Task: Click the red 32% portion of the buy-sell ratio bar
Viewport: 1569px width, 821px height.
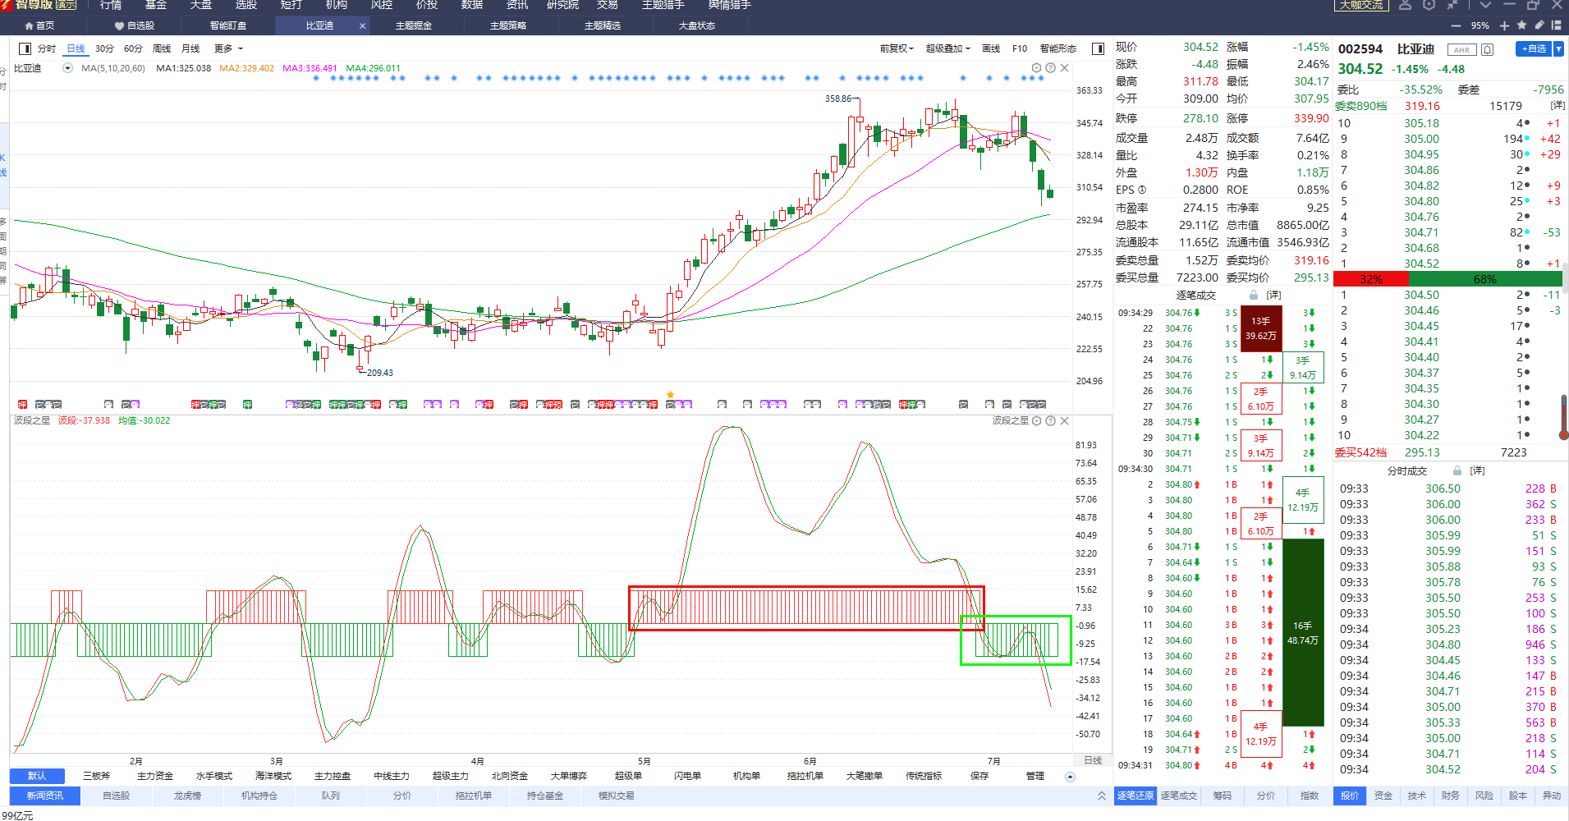Action: point(1371,279)
